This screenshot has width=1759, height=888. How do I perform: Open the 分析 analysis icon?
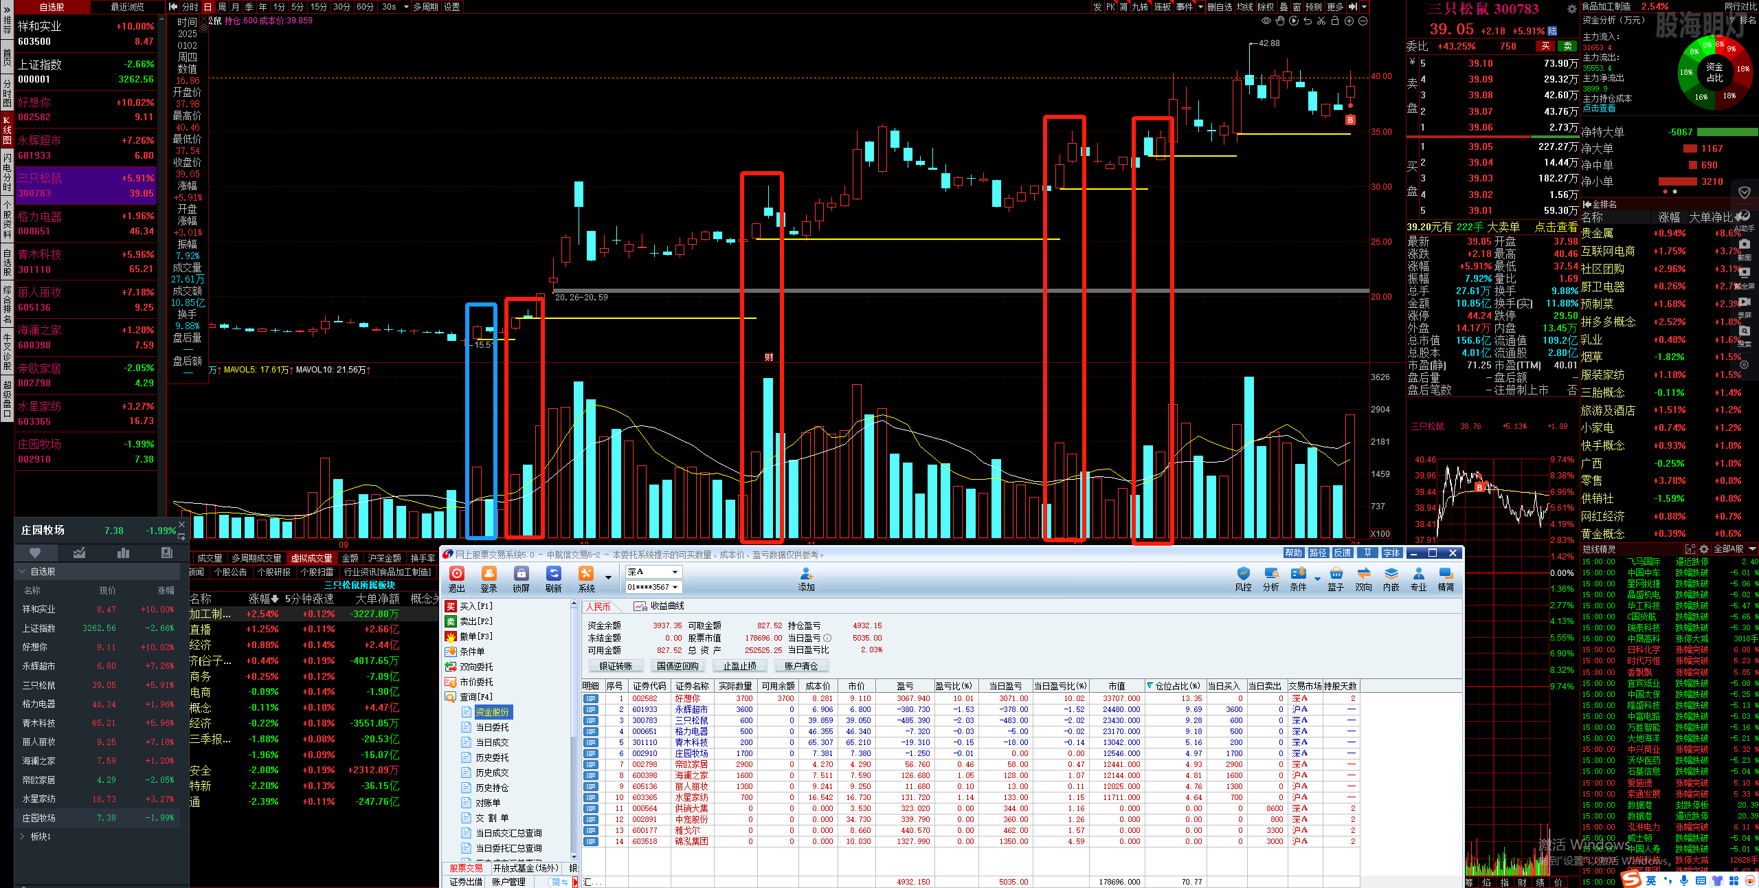tap(1271, 579)
